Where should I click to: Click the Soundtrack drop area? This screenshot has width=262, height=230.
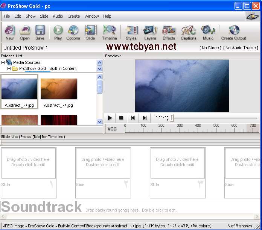[130, 207]
